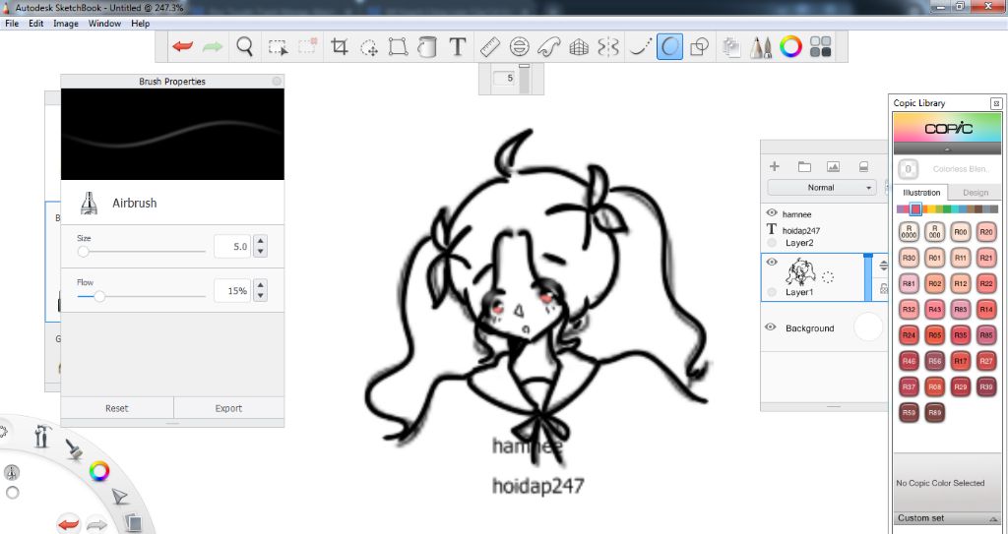Open the Window menu
The image size is (1008, 534).
click(x=104, y=24)
